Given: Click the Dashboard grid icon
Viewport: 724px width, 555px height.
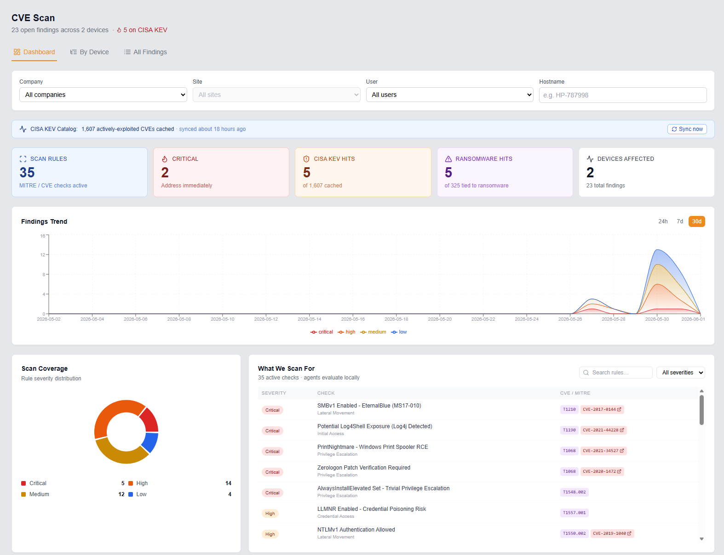Looking at the screenshot, I should click(x=17, y=52).
